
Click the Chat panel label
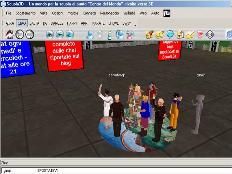tap(4, 163)
